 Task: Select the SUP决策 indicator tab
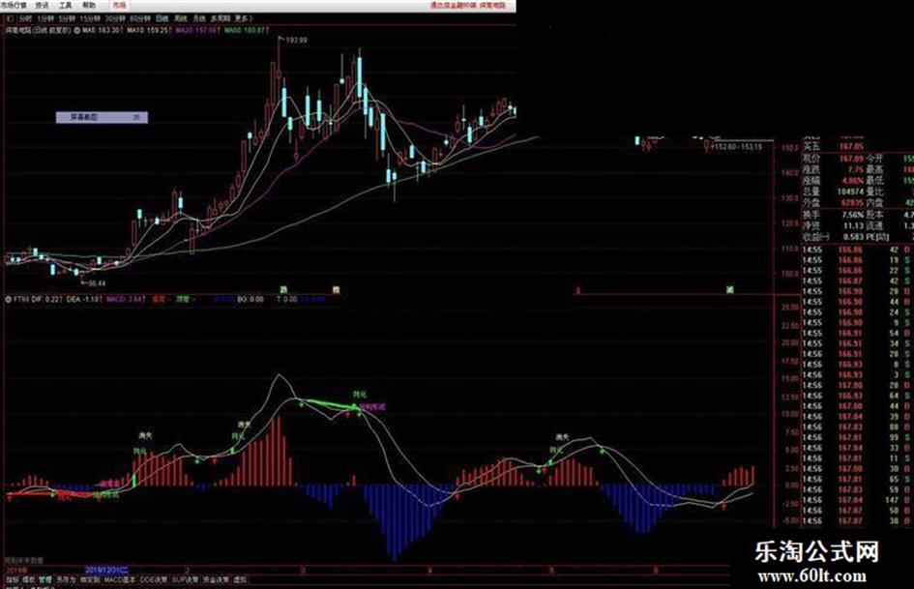[186, 580]
